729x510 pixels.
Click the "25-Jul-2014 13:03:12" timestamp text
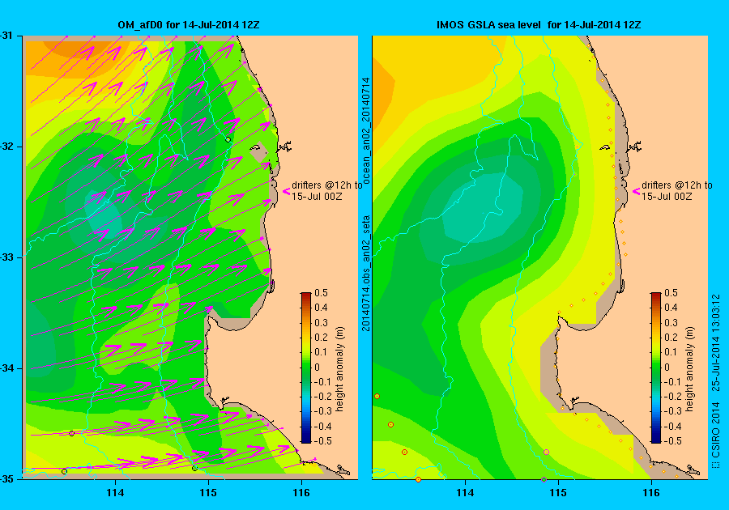716,342
